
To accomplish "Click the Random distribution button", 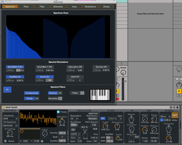I will coord(92,118).
